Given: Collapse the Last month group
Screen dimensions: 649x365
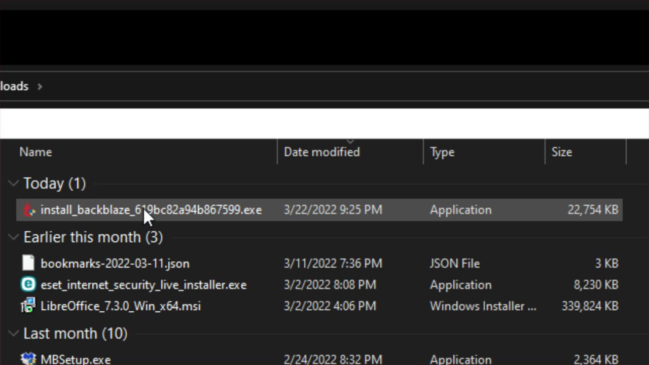Looking at the screenshot, I should click(13, 333).
